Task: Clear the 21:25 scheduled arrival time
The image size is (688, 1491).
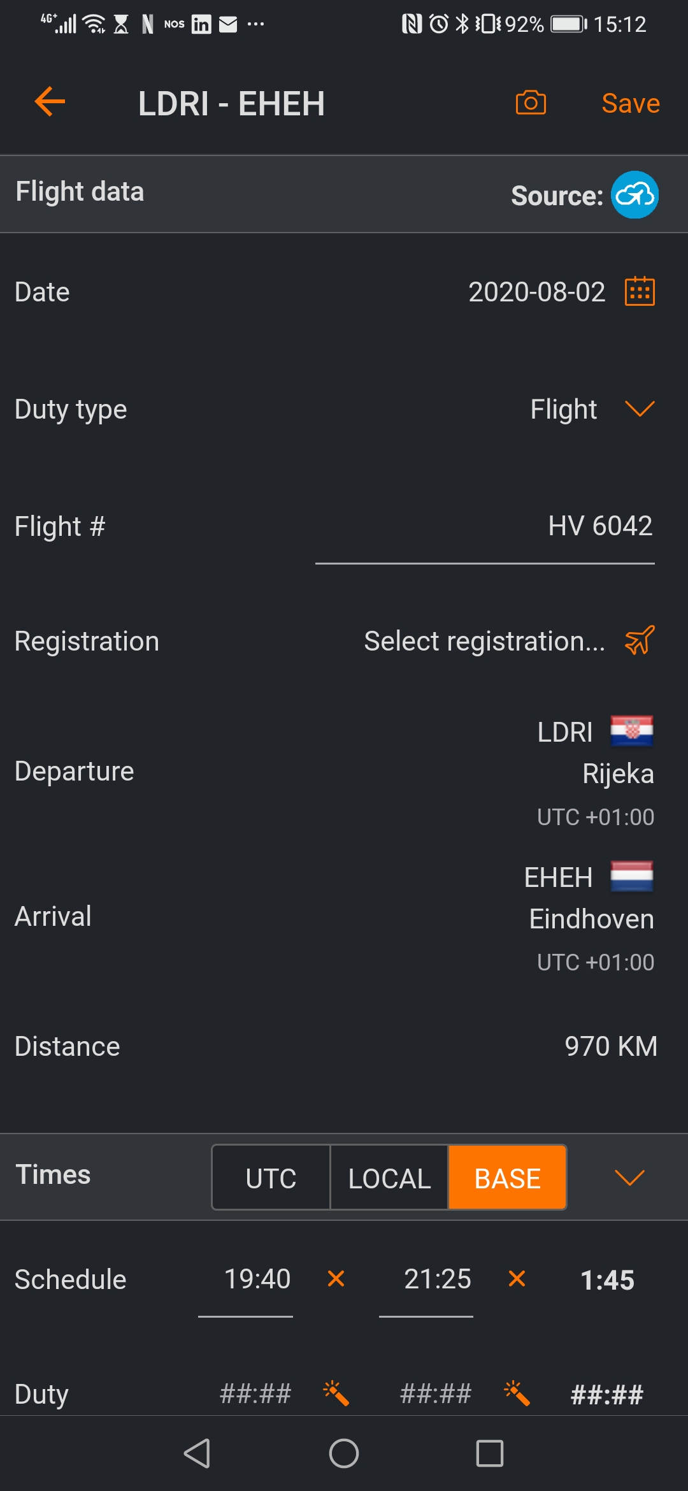Action: click(x=517, y=1279)
